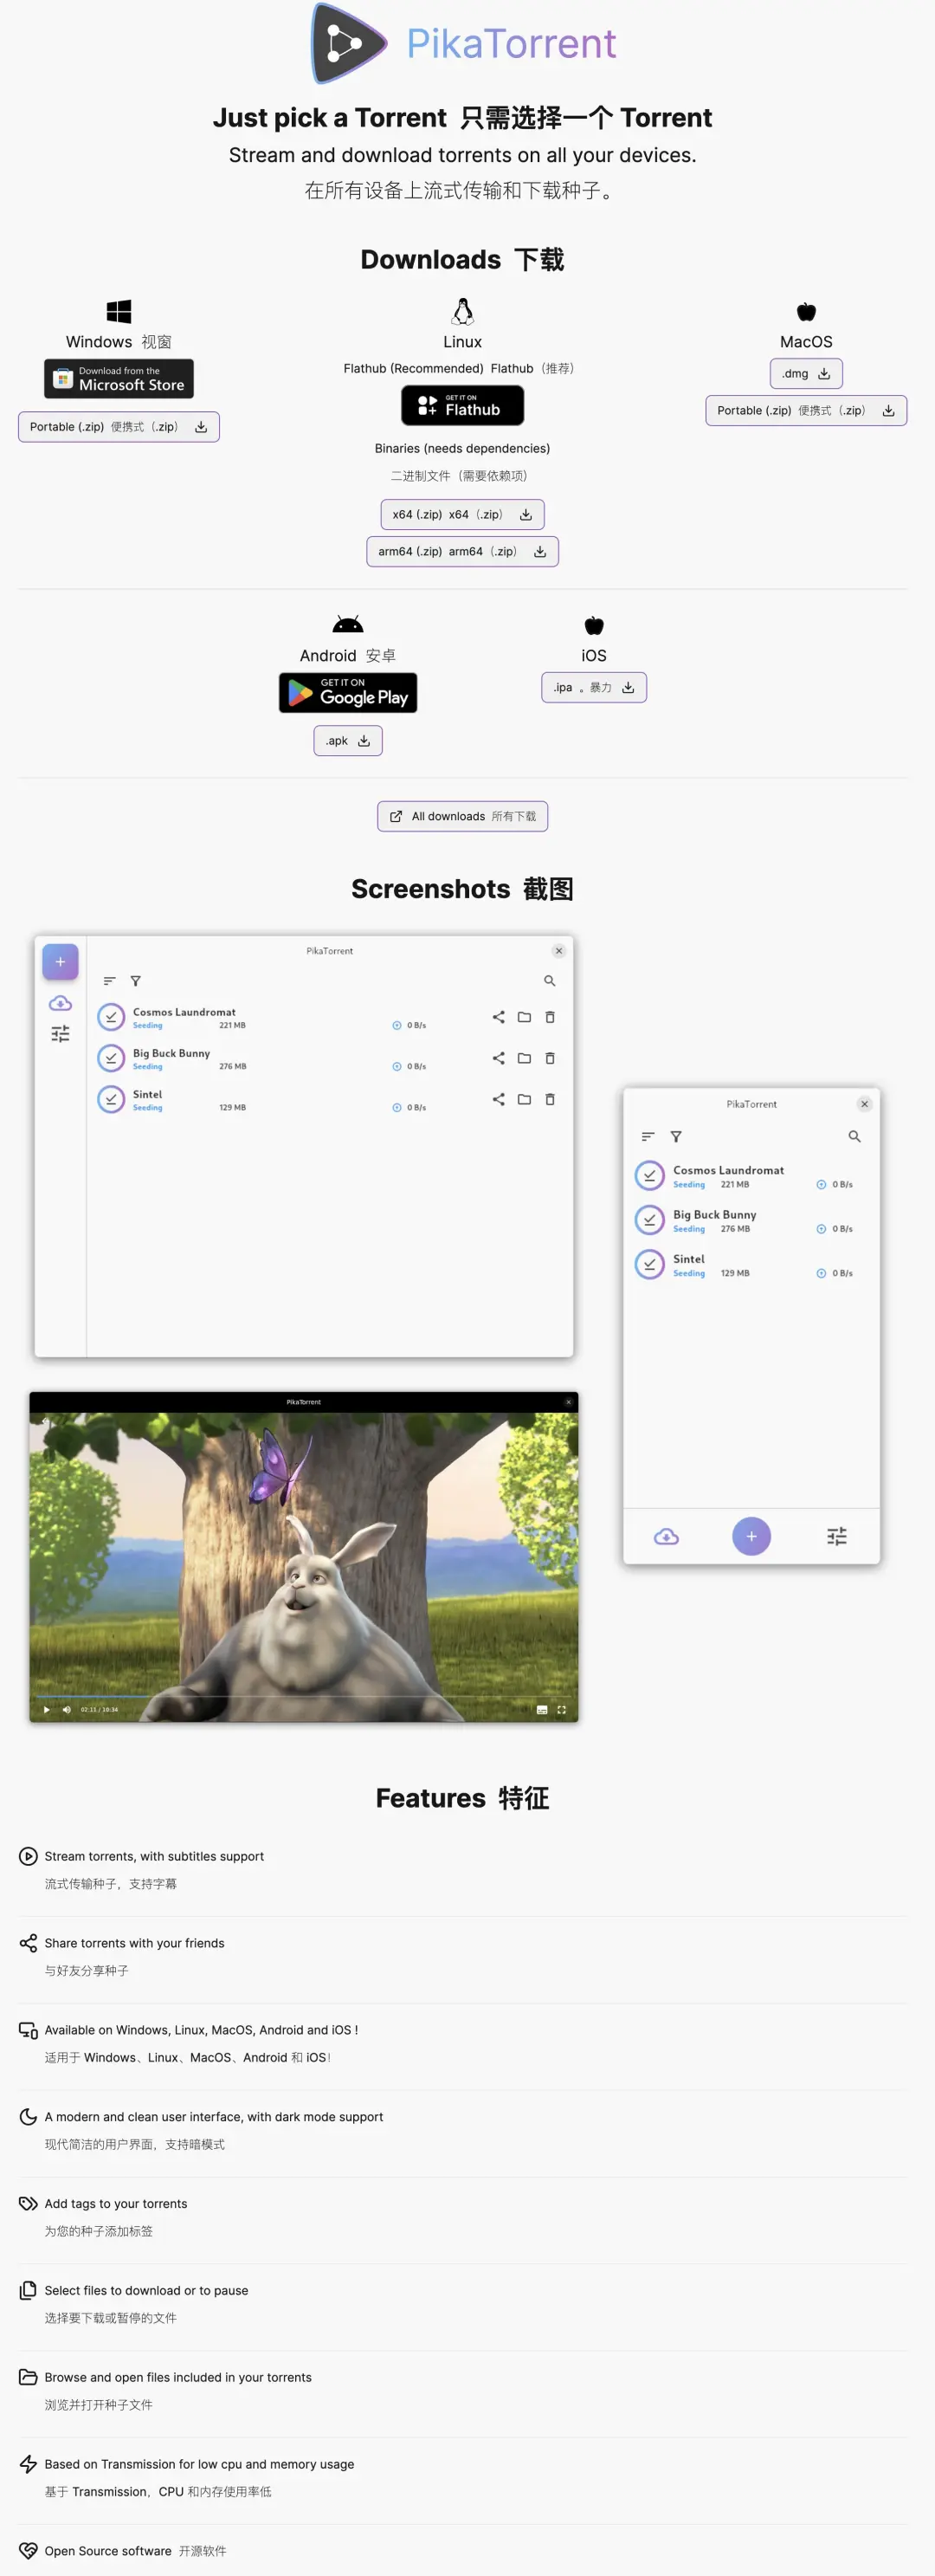935x2576 pixels.
Task: Click 'Browse and open files included in your torrents'
Action: pos(178,2377)
